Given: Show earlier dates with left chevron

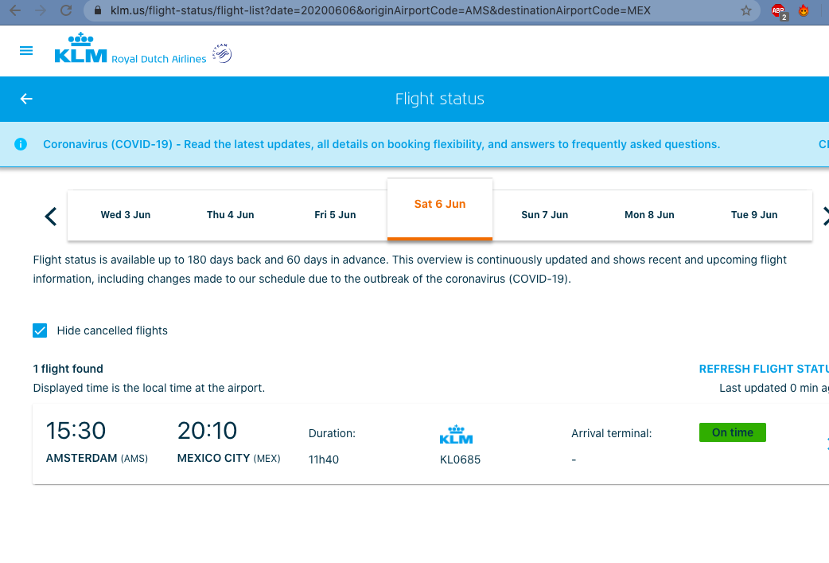Looking at the screenshot, I should tap(51, 216).
